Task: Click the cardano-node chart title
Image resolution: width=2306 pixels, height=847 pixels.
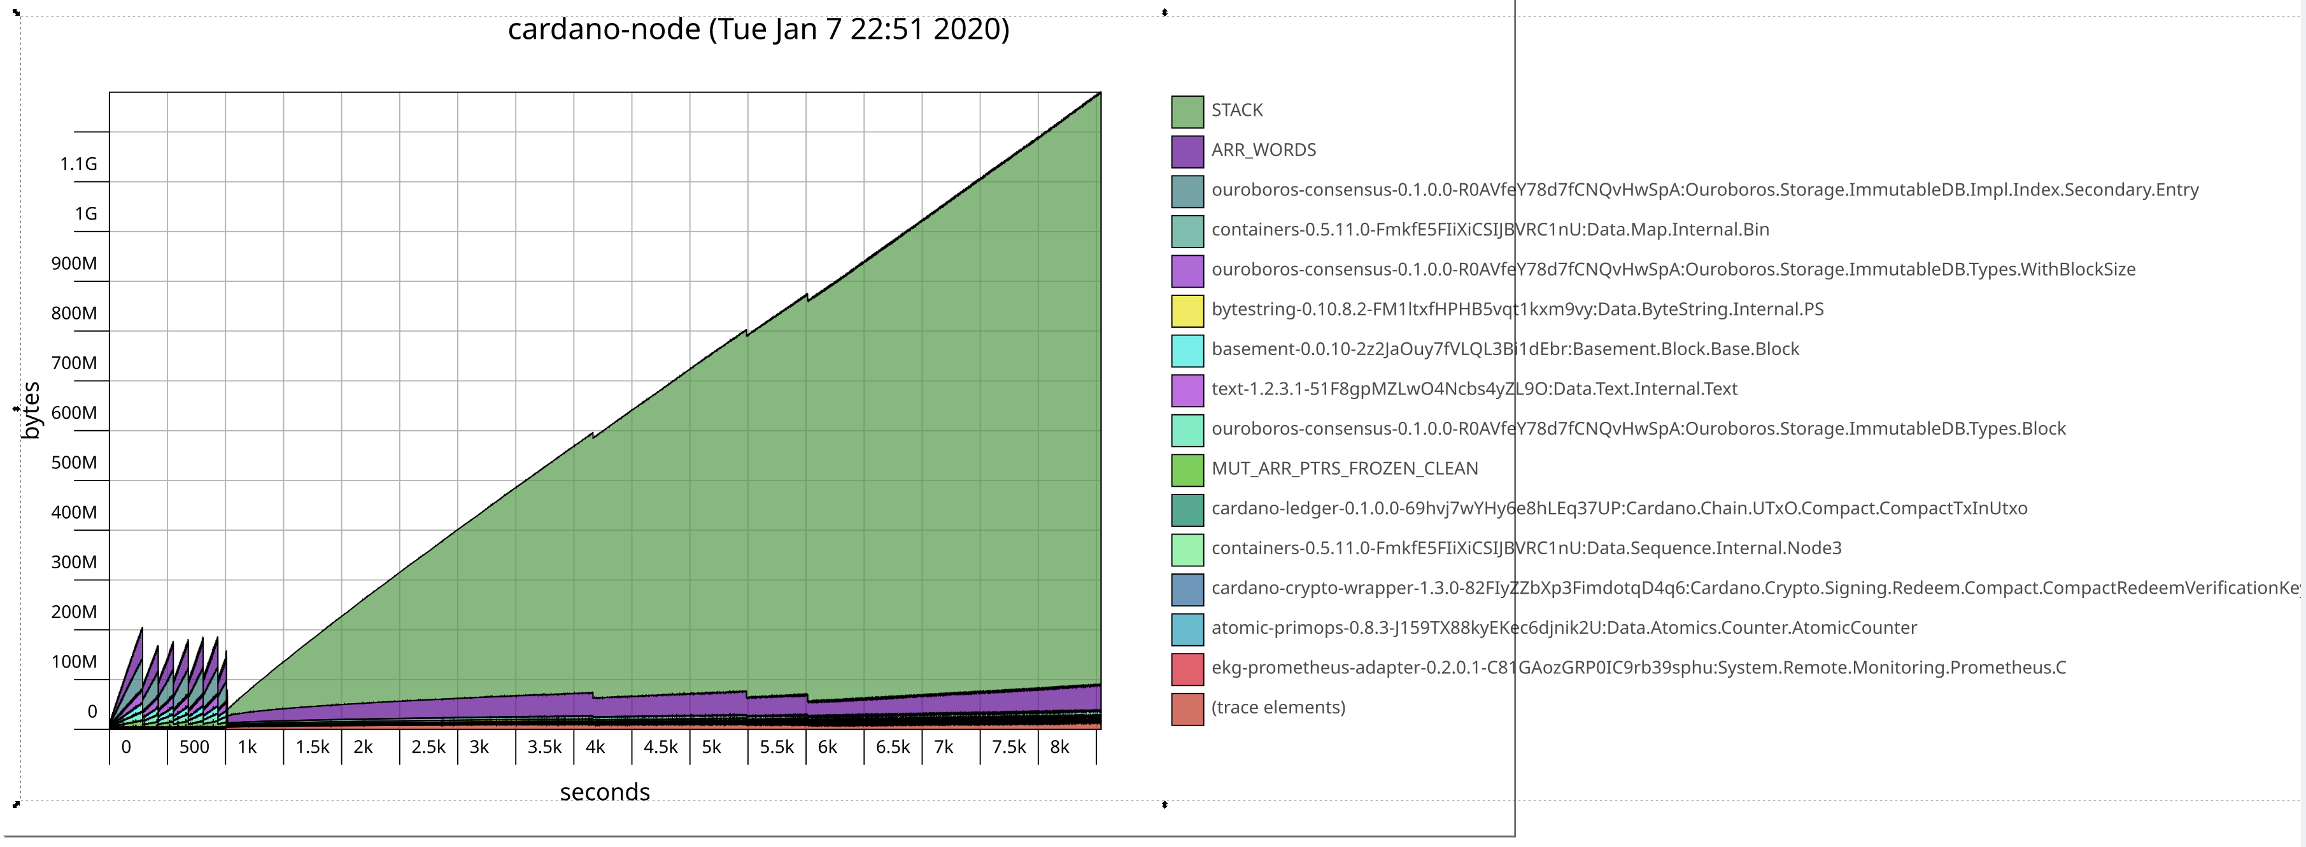Action: tap(758, 29)
